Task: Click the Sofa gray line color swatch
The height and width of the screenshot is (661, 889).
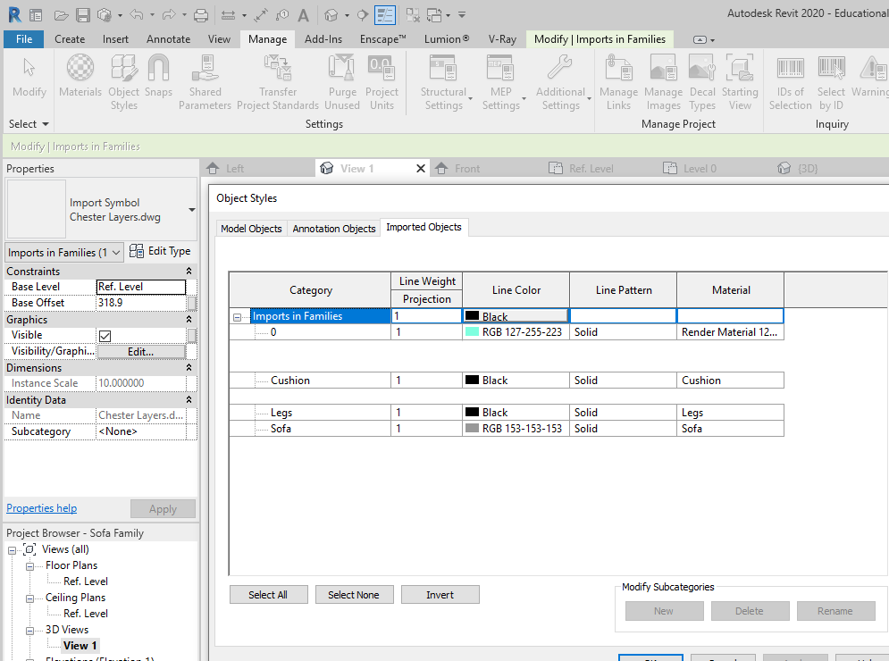Action: (473, 429)
